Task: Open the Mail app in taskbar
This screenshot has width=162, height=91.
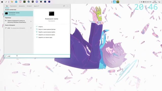Action: 16,2
